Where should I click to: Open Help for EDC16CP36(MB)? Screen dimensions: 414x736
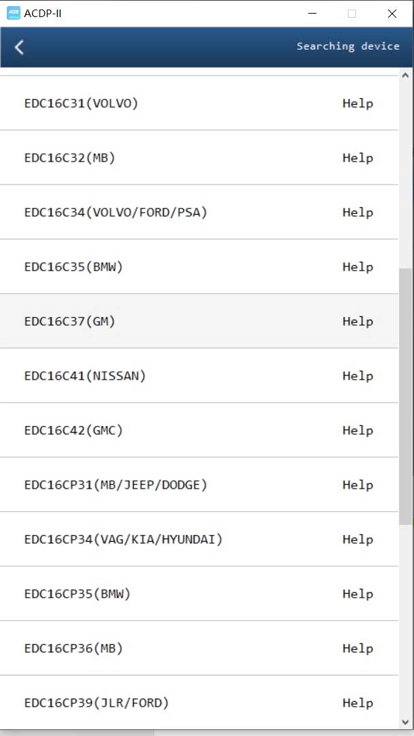click(357, 649)
